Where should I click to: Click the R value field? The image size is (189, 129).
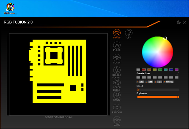tap(141, 82)
